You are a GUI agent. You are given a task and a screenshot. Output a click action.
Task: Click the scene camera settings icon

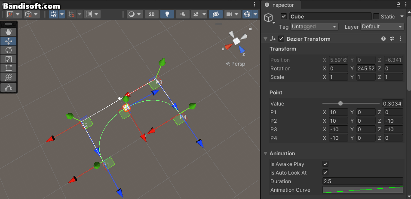pos(229,14)
